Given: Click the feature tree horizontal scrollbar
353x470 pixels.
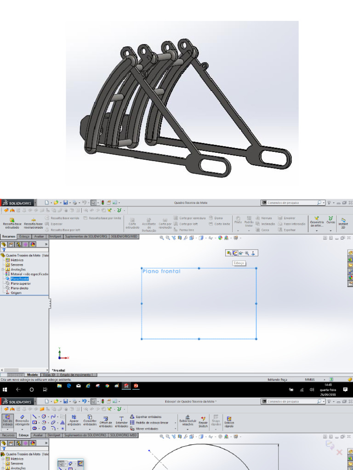Looking at the screenshot, I should pyautogui.click(x=24, y=370).
